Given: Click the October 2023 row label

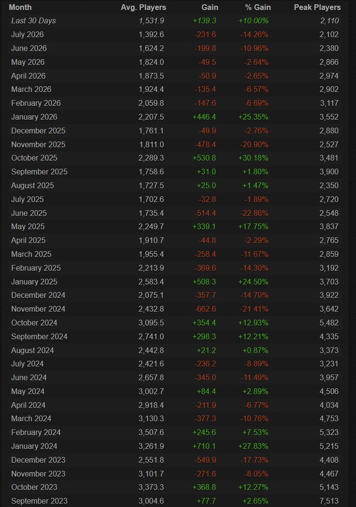Looking at the screenshot, I should click(x=34, y=487).
